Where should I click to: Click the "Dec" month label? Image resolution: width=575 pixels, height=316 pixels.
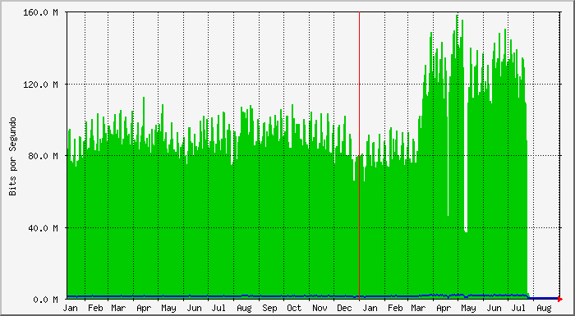(344, 309)
